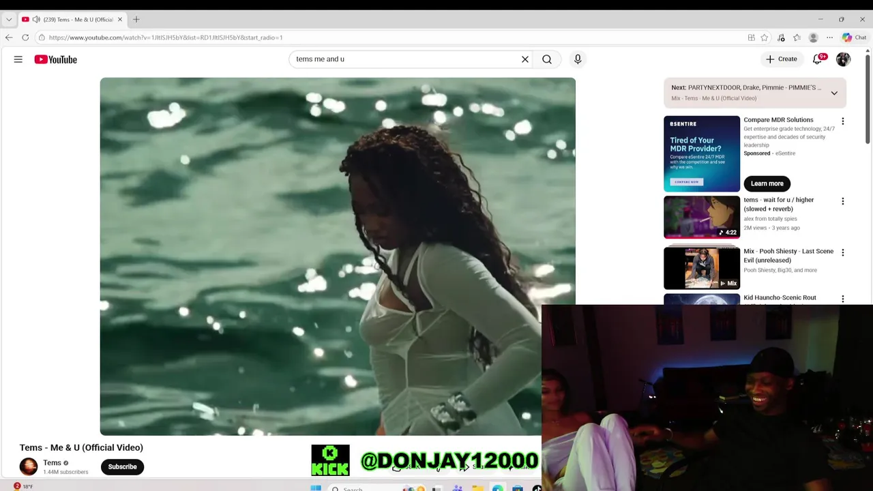873x491 pixels.
Task: Open the split screen icon in the address bar
Action: pyautogui.click(x=751, y=38)
